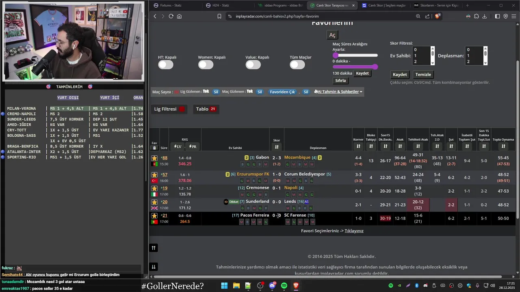Open the browser extensions puzzle icon
520x292 pixels.
click(x=476, y=16)
